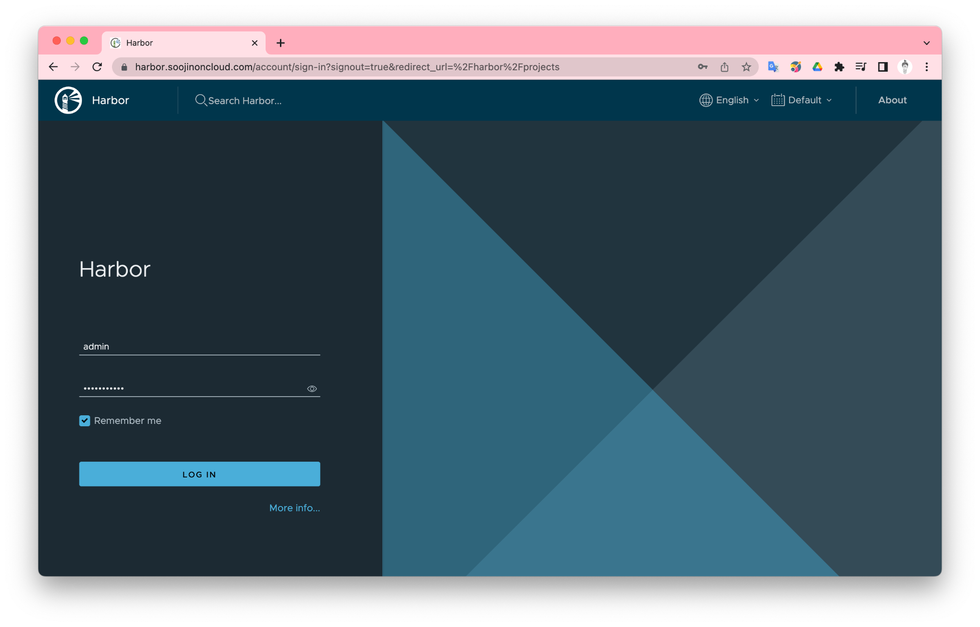
Task: Expand the Default date format dropdown
Action: [802, 100]
